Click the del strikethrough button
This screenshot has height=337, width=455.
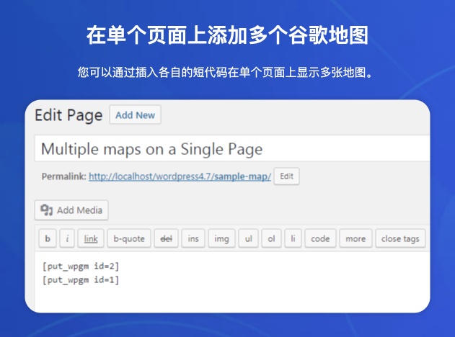166,238
